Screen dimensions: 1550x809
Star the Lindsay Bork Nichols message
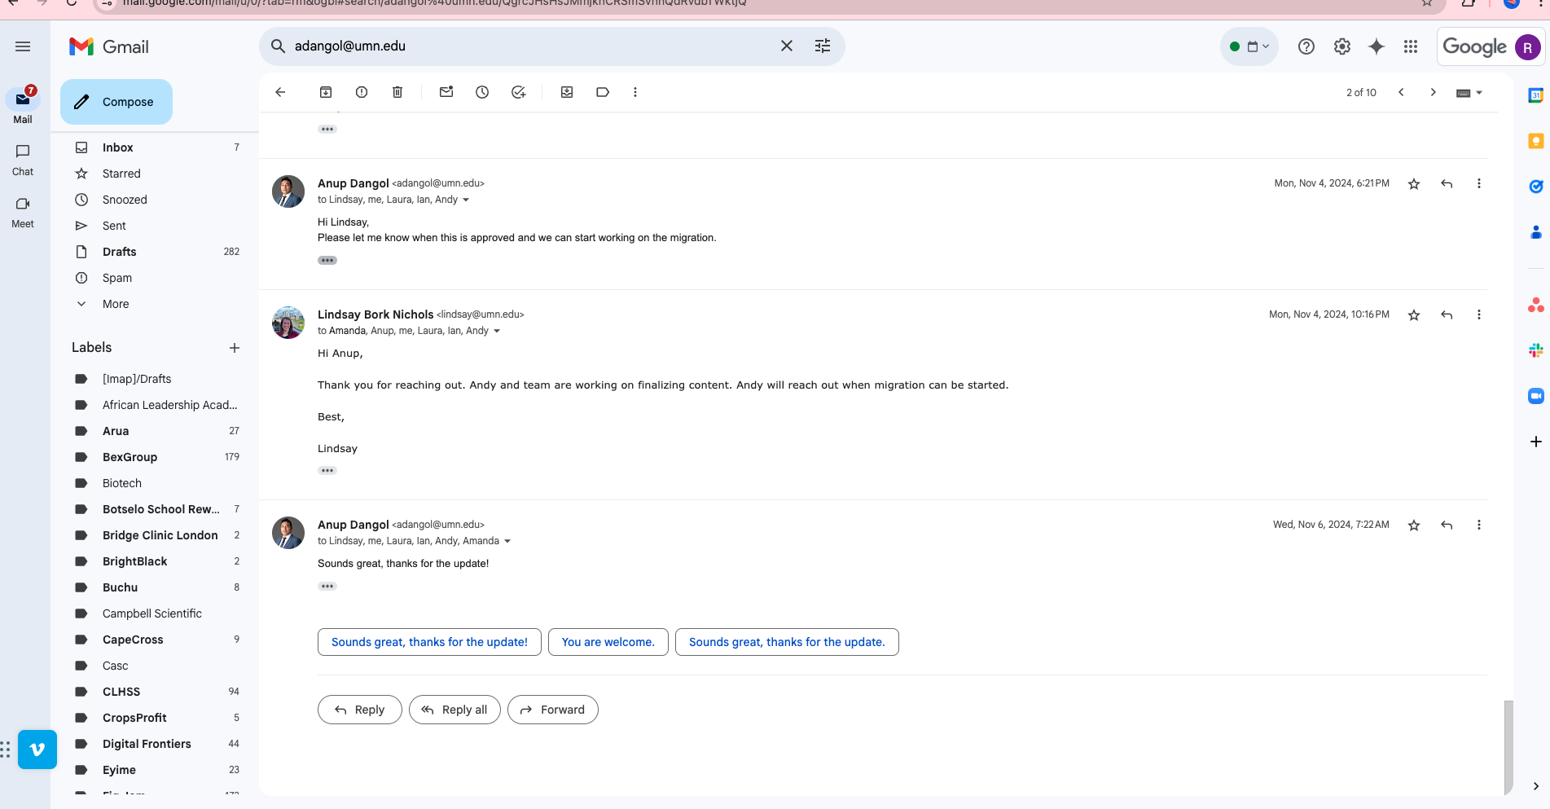[1414, 315]
